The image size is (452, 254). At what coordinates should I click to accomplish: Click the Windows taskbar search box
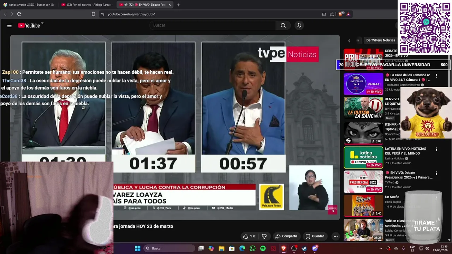click(x=170, y=248)
